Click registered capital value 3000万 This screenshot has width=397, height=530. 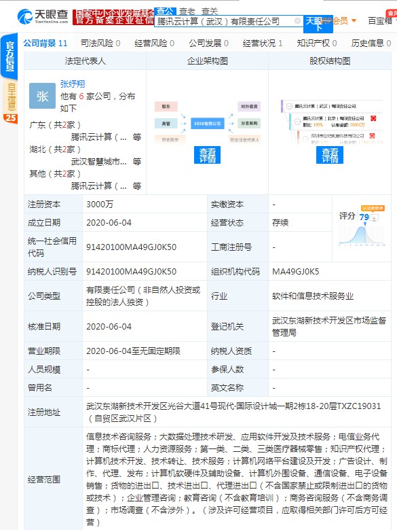point(100,204)
